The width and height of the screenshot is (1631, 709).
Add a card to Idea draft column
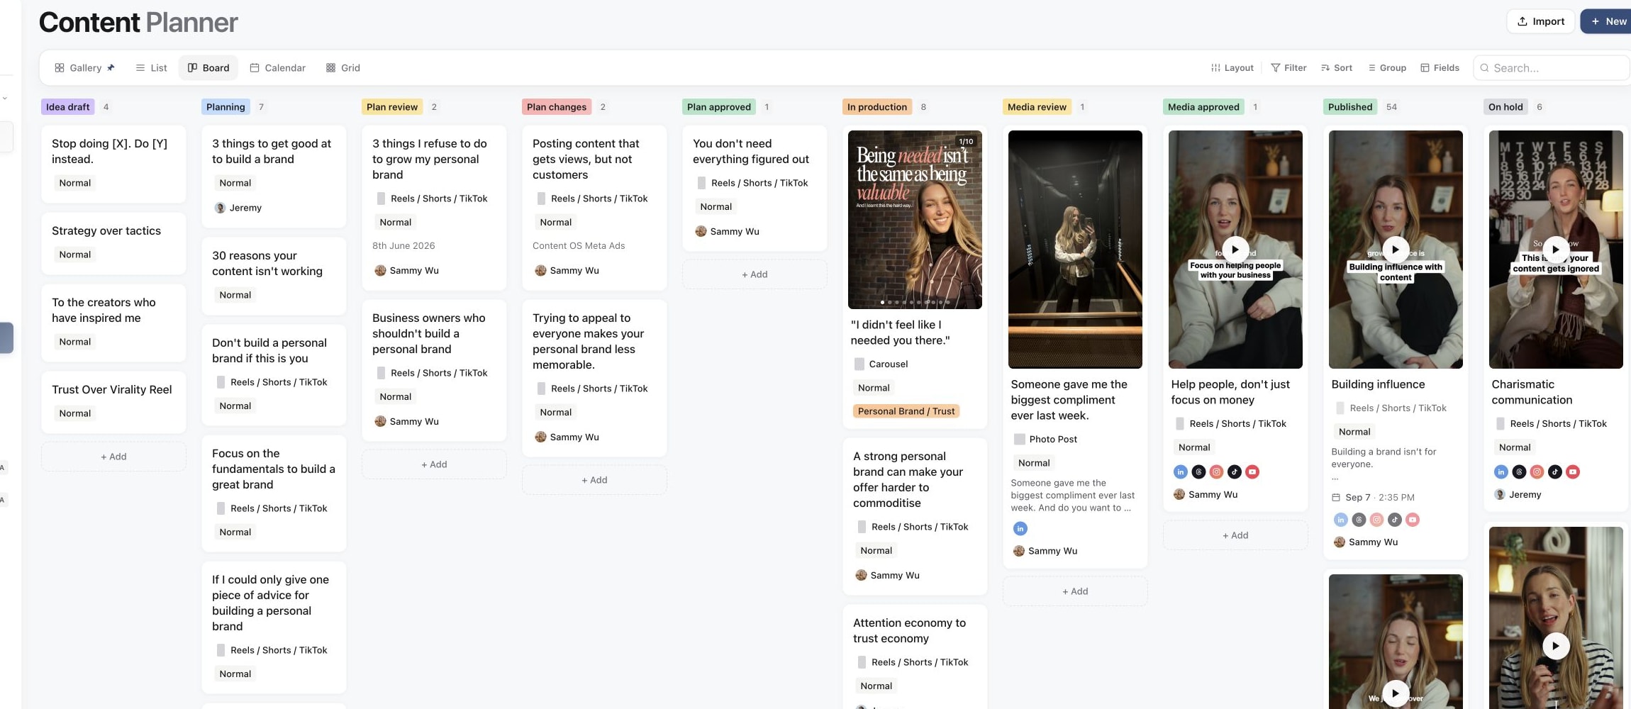click(113, 457)
